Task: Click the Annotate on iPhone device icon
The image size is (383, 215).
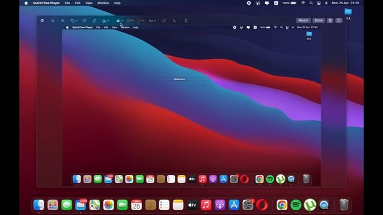Action: [x=186, y=21]
